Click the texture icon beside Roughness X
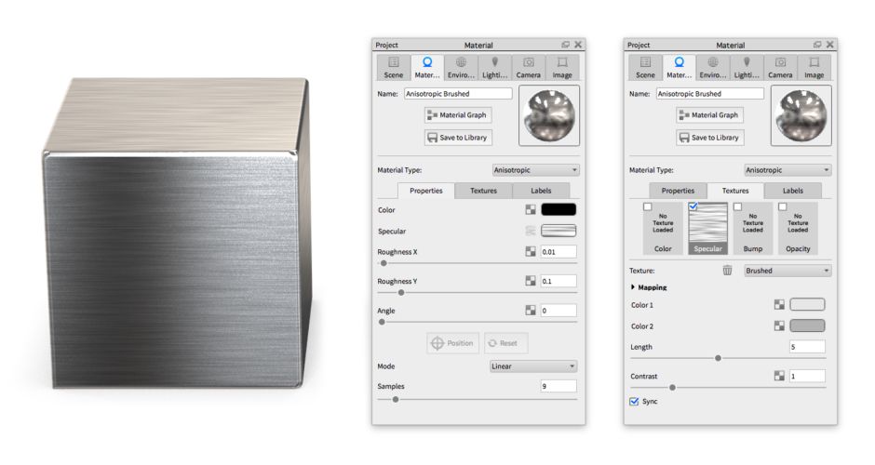 531,251
